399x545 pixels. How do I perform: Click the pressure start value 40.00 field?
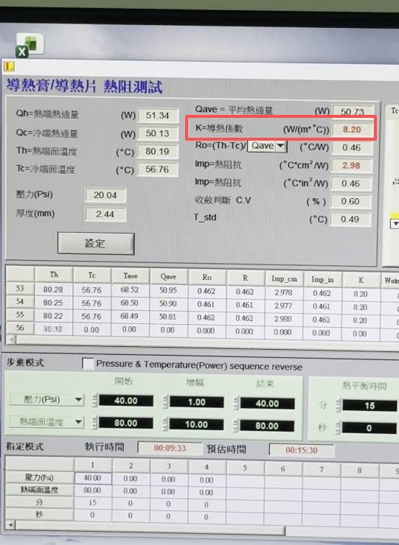[x=126, y=401]
